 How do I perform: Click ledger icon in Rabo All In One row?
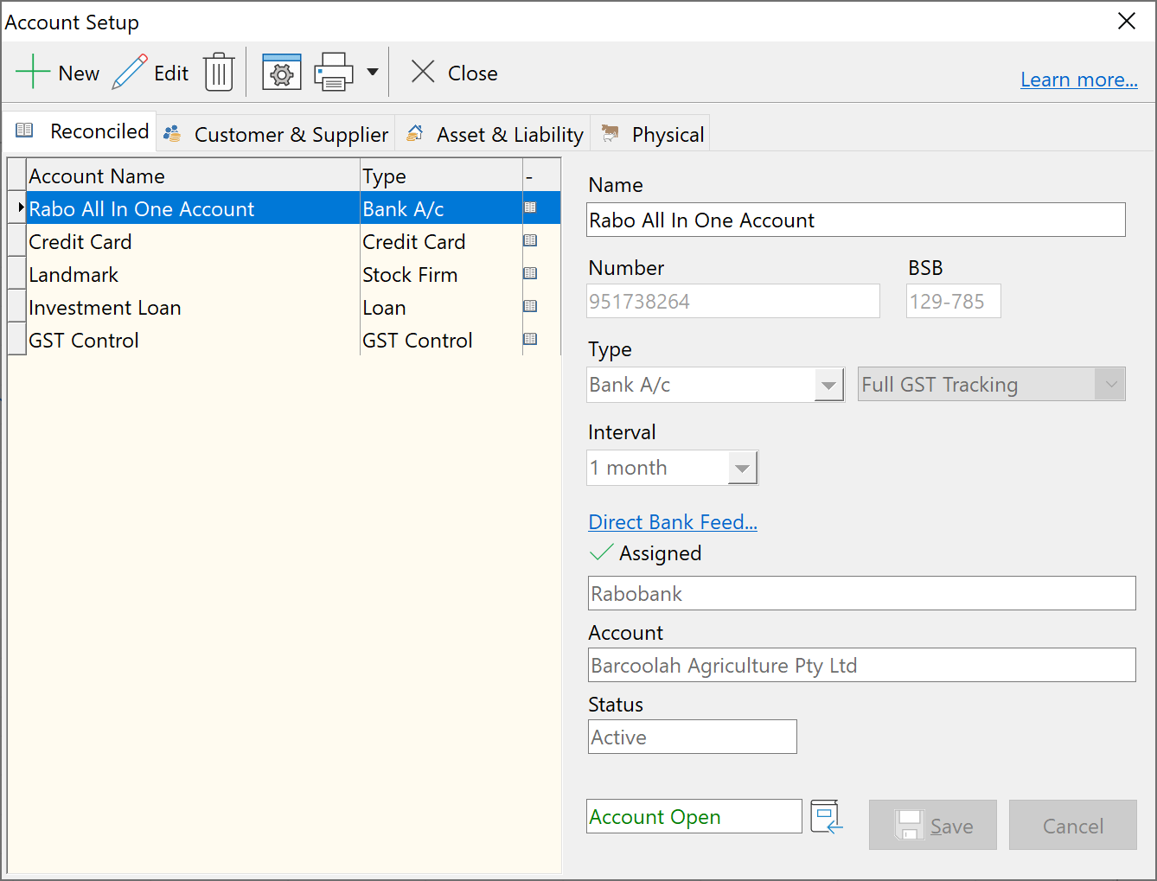[x=530, y=207]
